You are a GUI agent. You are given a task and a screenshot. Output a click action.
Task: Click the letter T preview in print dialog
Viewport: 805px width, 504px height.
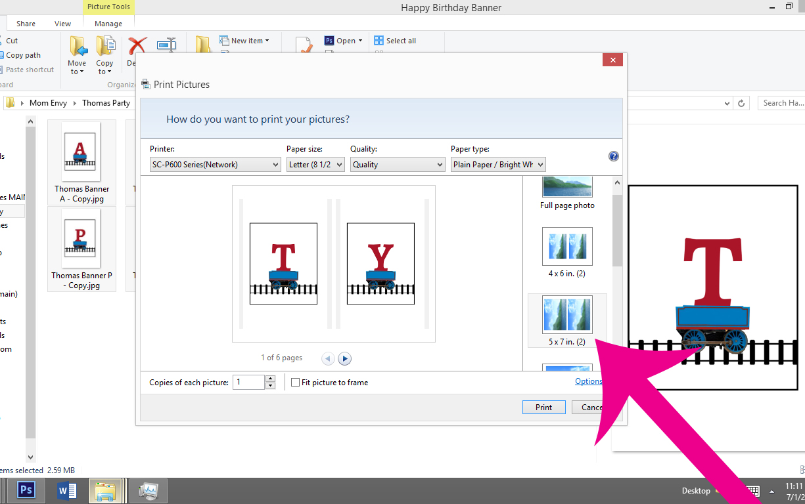pos(284,264)
